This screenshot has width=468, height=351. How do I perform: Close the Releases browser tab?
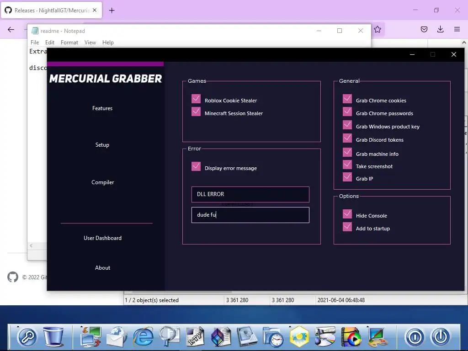(x=95, y=10)
